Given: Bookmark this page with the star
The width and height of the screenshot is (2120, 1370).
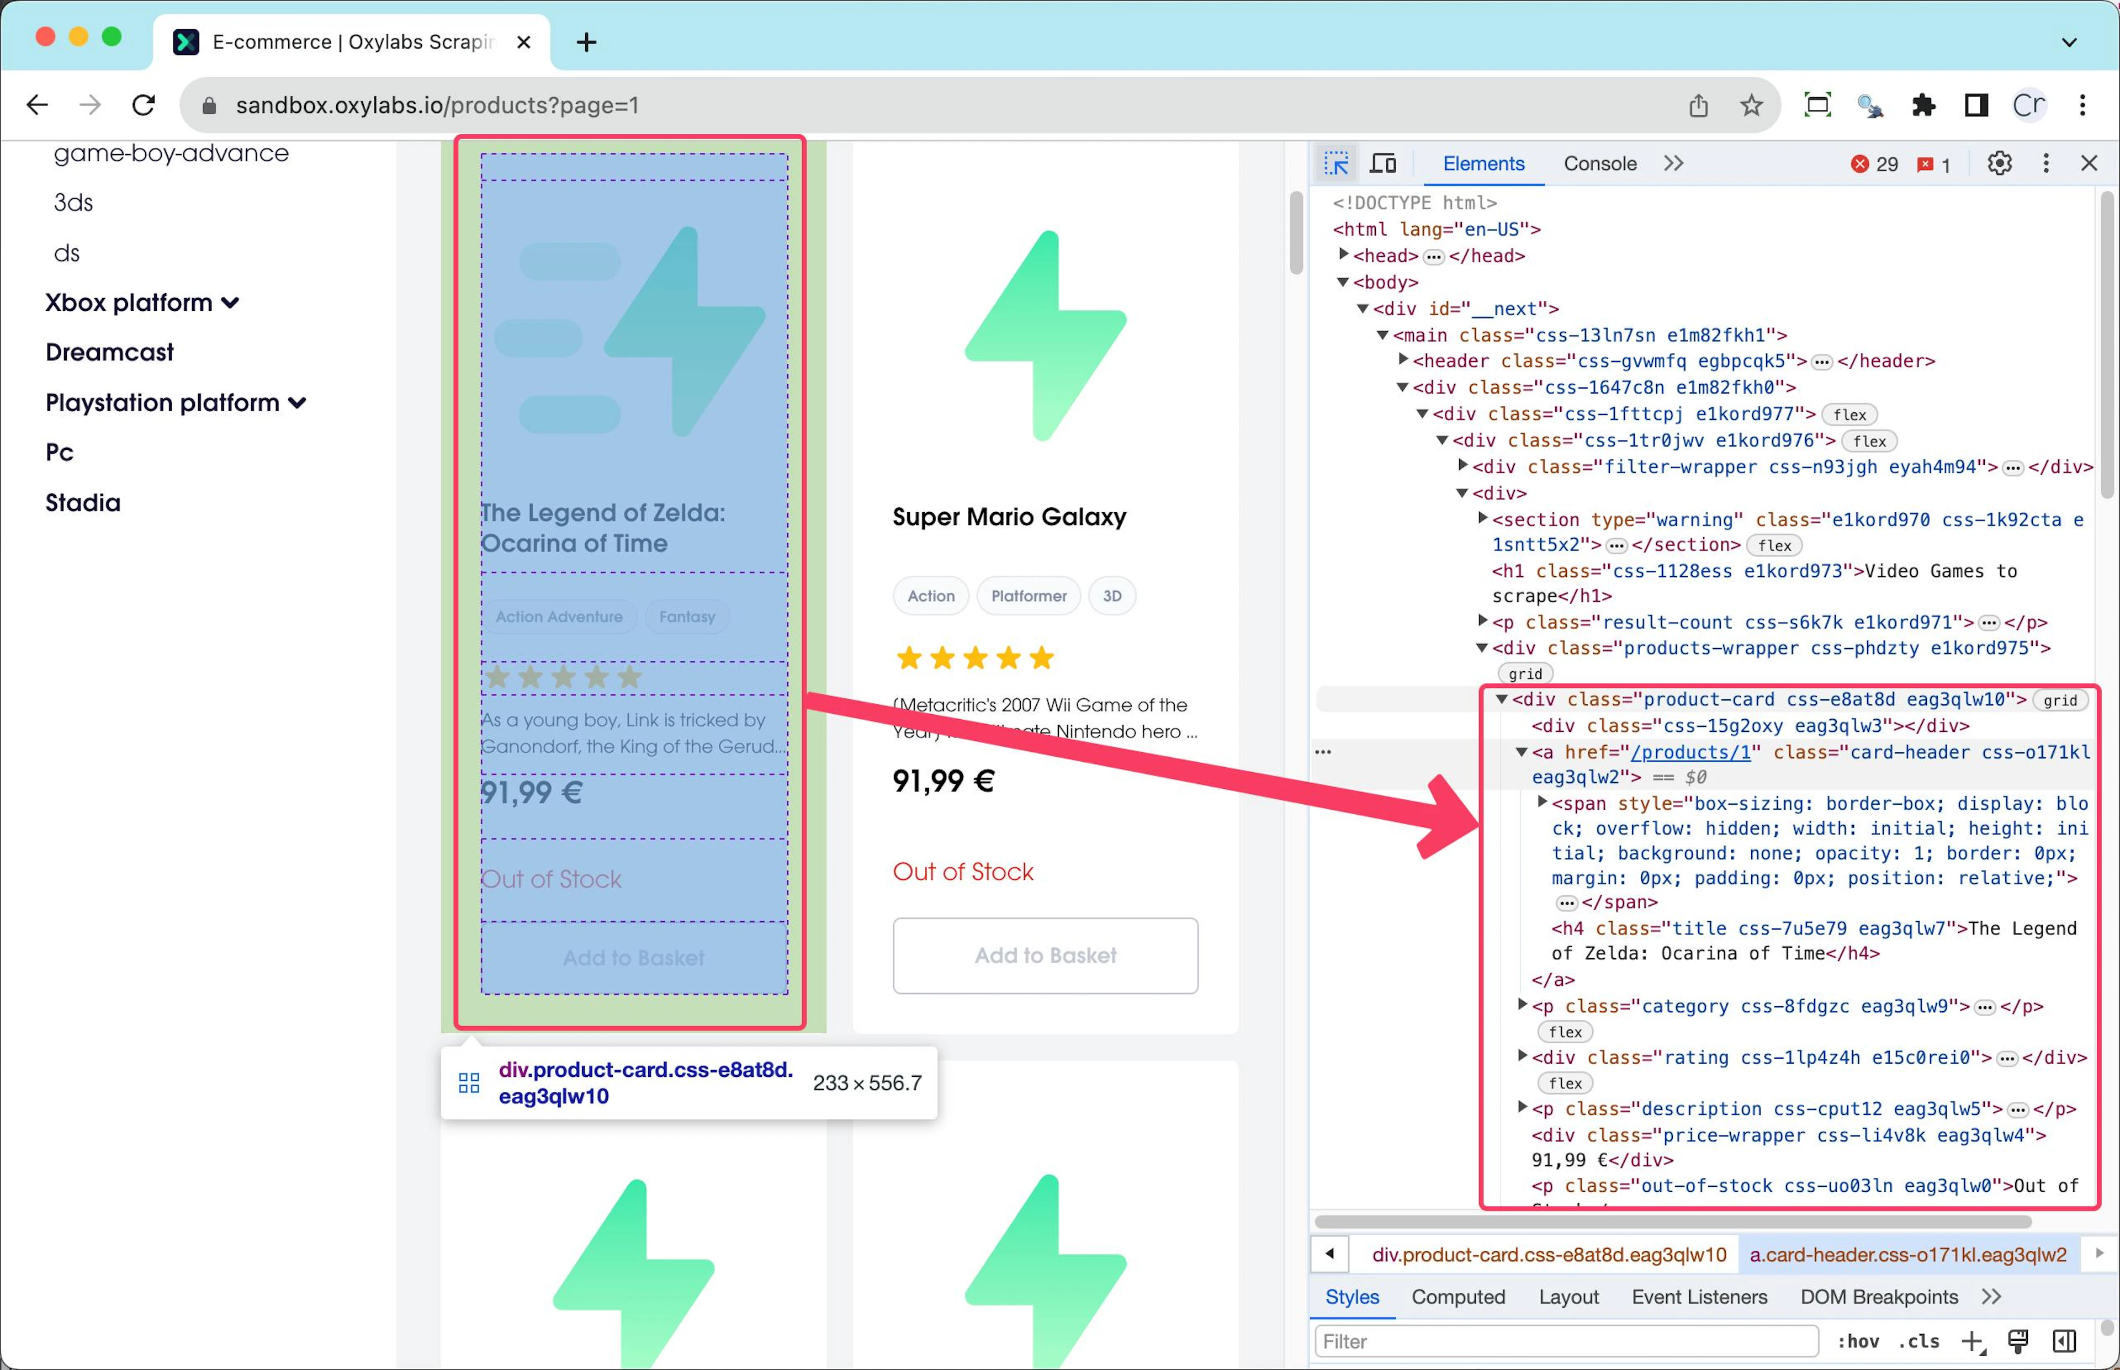Looking at the screenshot, I should 1752,105.
